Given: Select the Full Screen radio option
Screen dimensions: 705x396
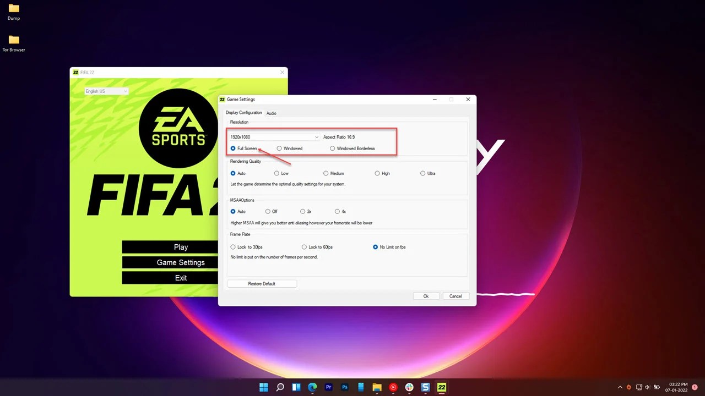Looking at the screenshot, I should click(x=244, y=148).
